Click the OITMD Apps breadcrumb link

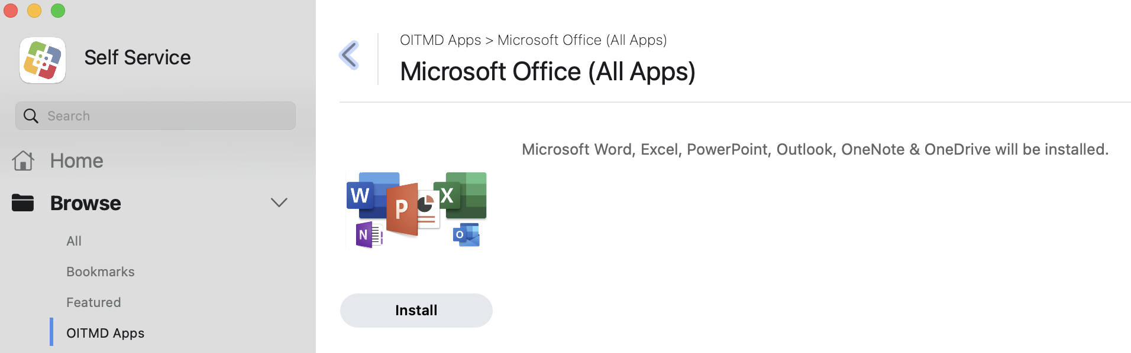point(440,40)
